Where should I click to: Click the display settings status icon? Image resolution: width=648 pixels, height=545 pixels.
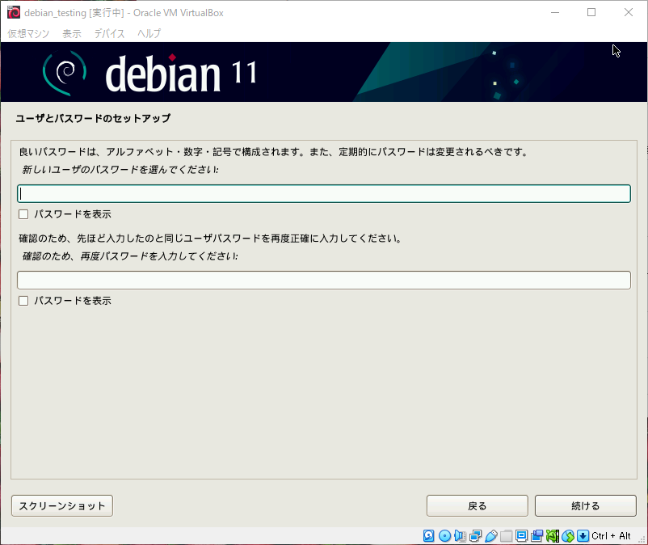coord(521,536)
